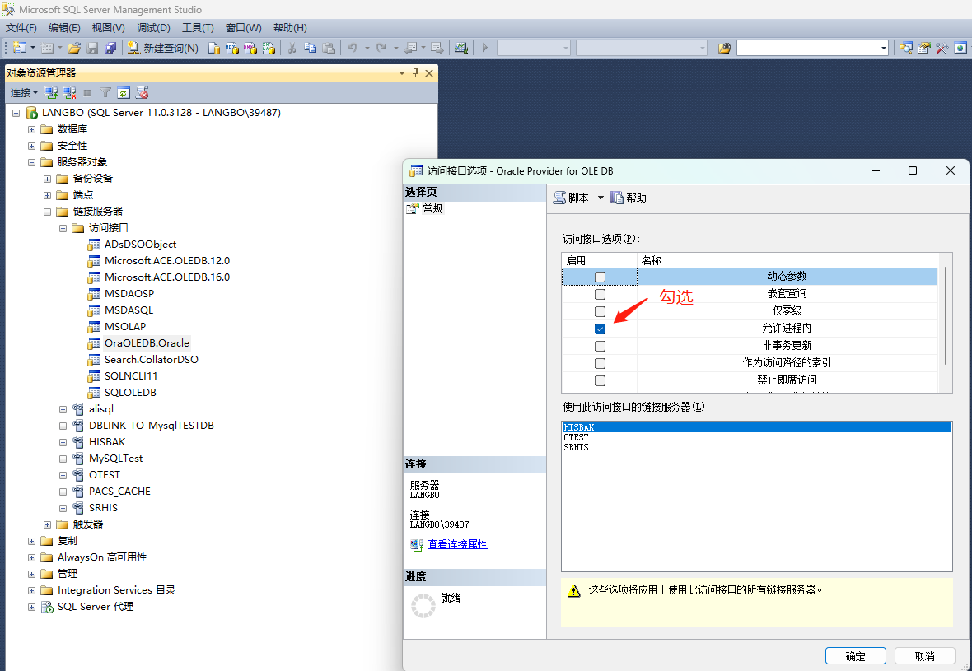Check the 嵌套查询 checkbox
This screenshot has height=671, width=972.
(600, 294)
